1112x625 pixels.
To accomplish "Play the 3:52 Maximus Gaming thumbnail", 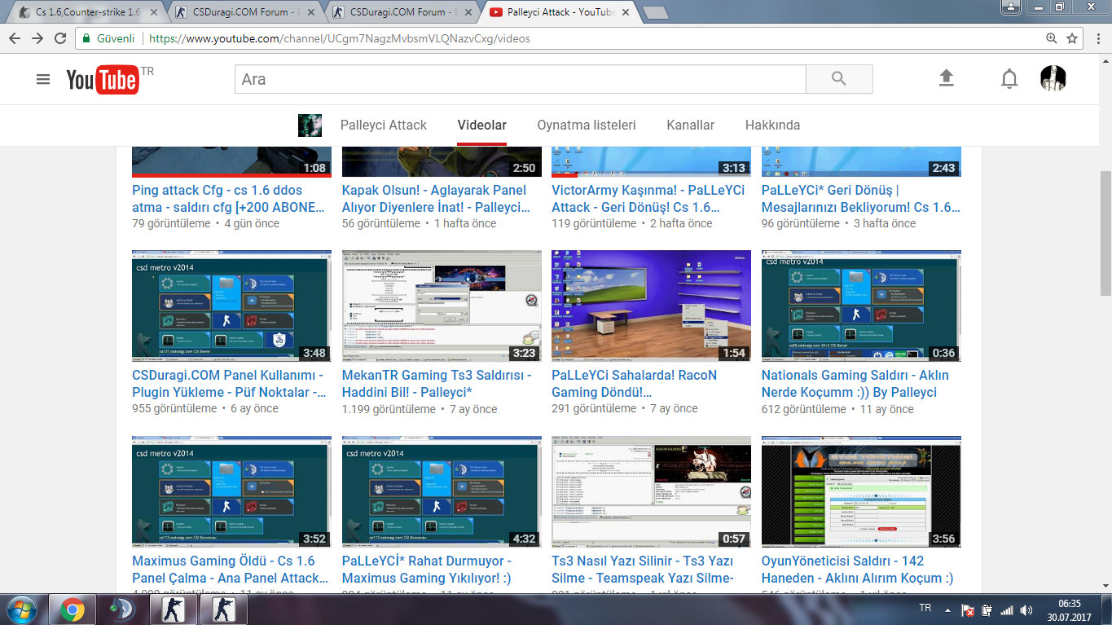I will [231, 491].
